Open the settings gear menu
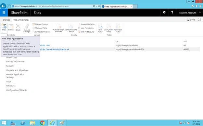Viewport: 203px width, 126px height. coord(164,13)
